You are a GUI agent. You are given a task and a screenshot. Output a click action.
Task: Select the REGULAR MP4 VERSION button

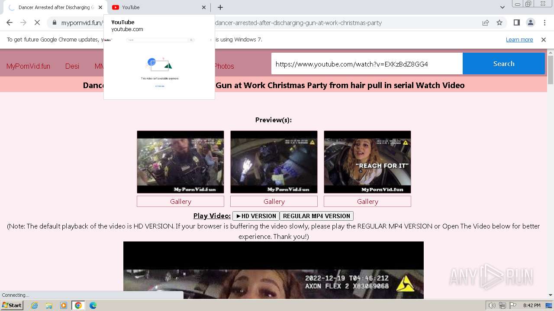[x=316, y=216]
